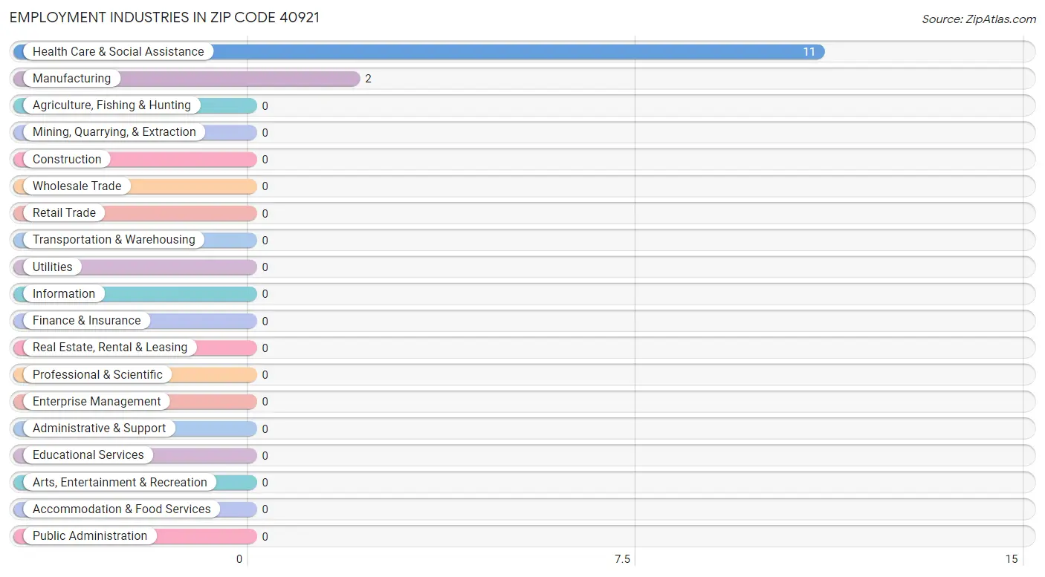The width and height of the screenshot is (1045, 577).
Task: Click the Finance & Insurance label
Action: (x=86, y=321)
